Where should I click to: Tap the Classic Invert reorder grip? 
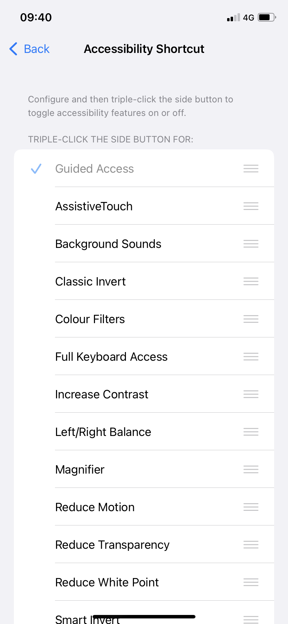(x=251, y=282)
